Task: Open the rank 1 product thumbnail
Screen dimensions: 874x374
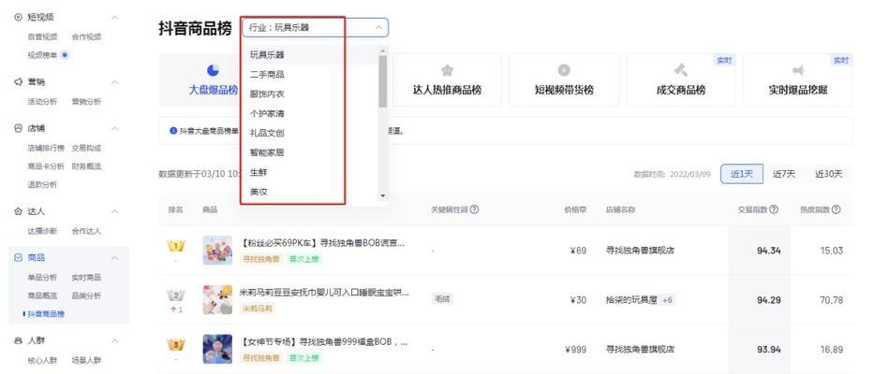Action: [217, 250]
